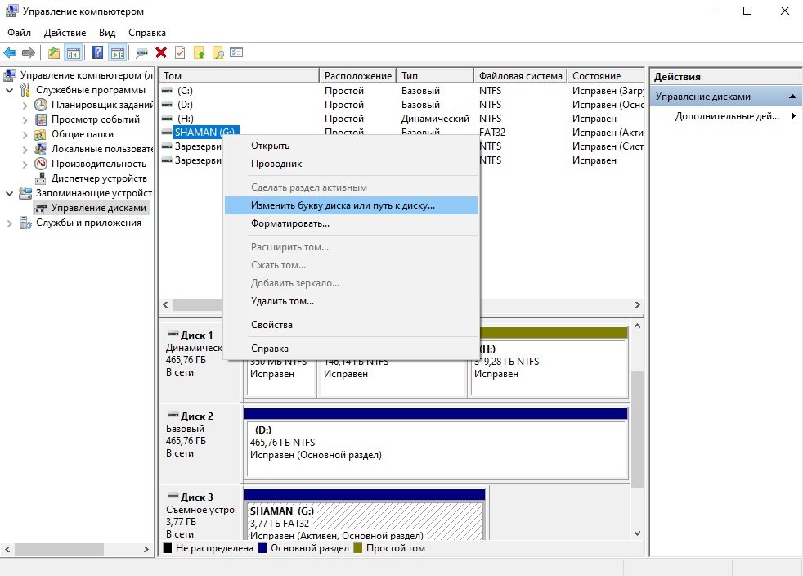Select Изменить букву диска или путь к диску
This screenshot has width=803, height=576.
(x=352, y=205)
